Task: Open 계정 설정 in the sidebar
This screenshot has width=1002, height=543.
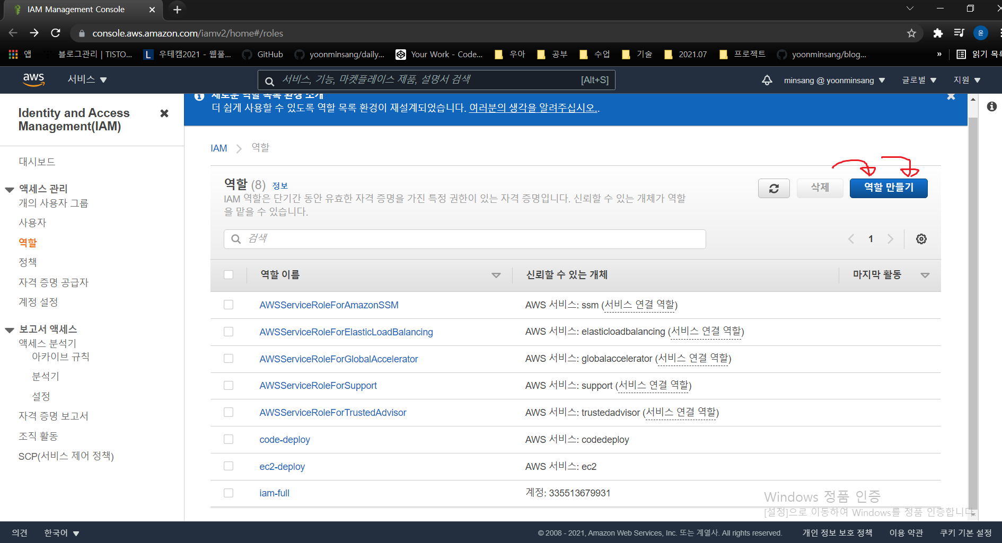Action: [x=38, y=302]
